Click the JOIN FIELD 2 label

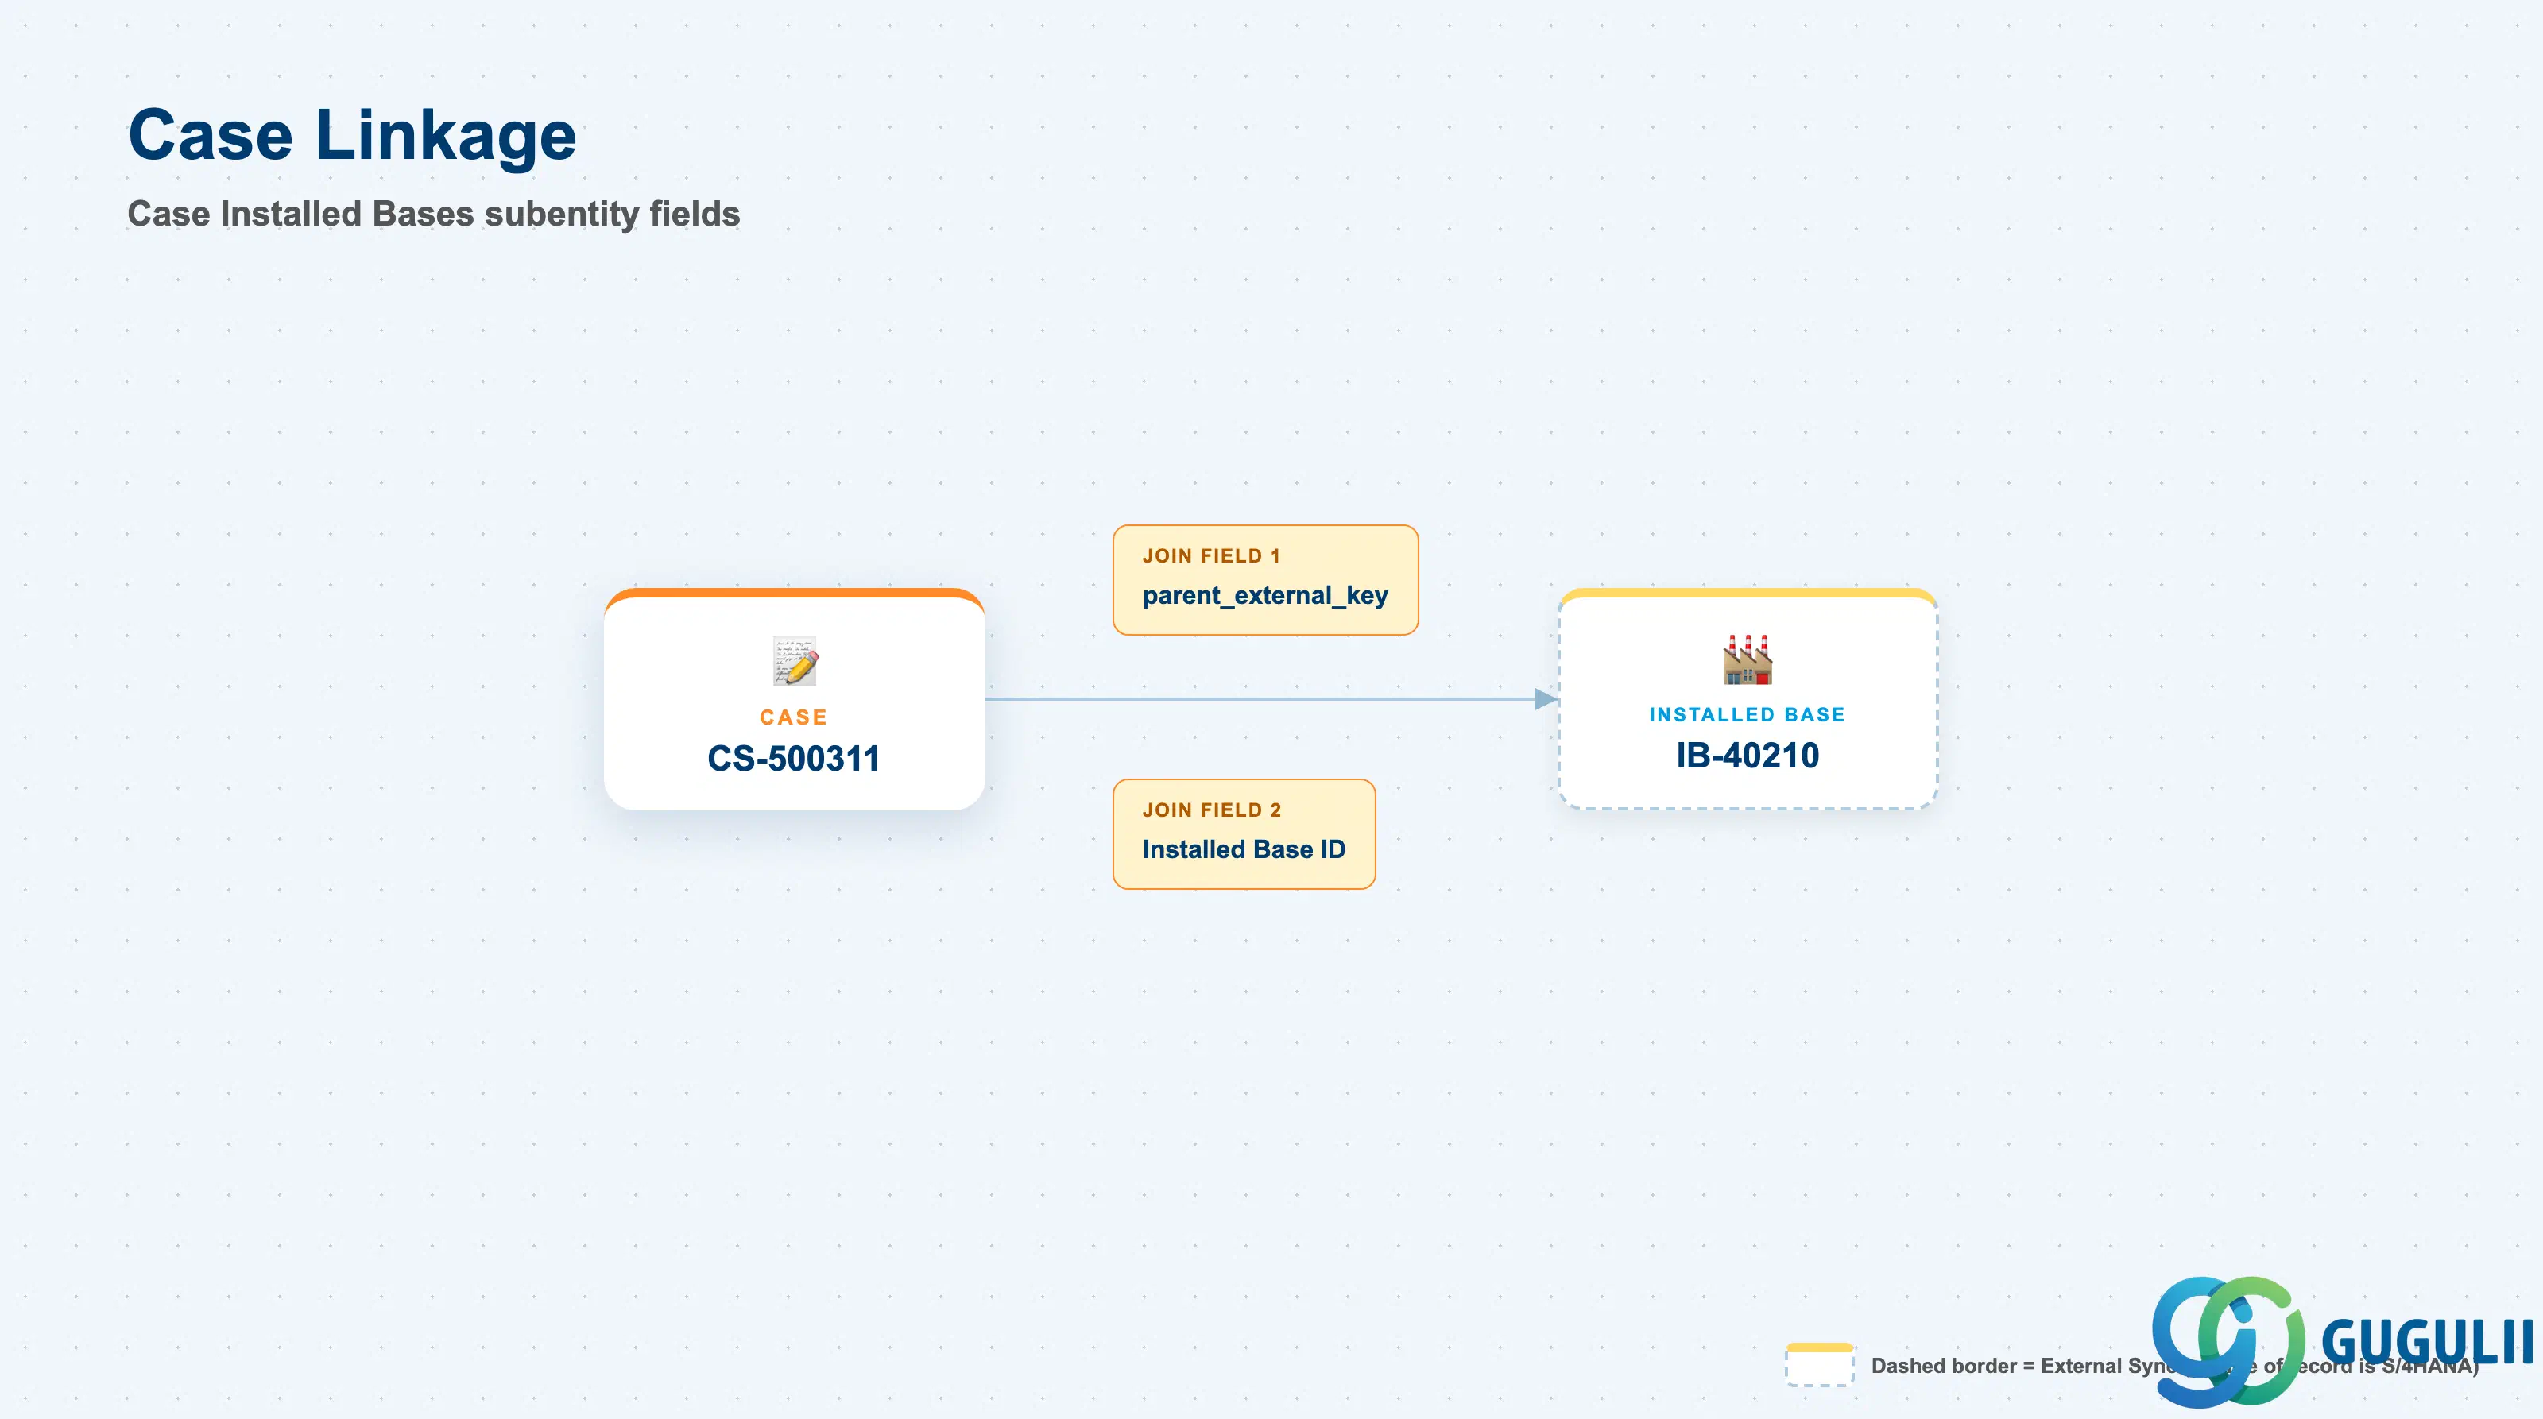1211,809
